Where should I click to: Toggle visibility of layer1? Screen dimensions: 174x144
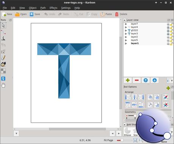168,44
